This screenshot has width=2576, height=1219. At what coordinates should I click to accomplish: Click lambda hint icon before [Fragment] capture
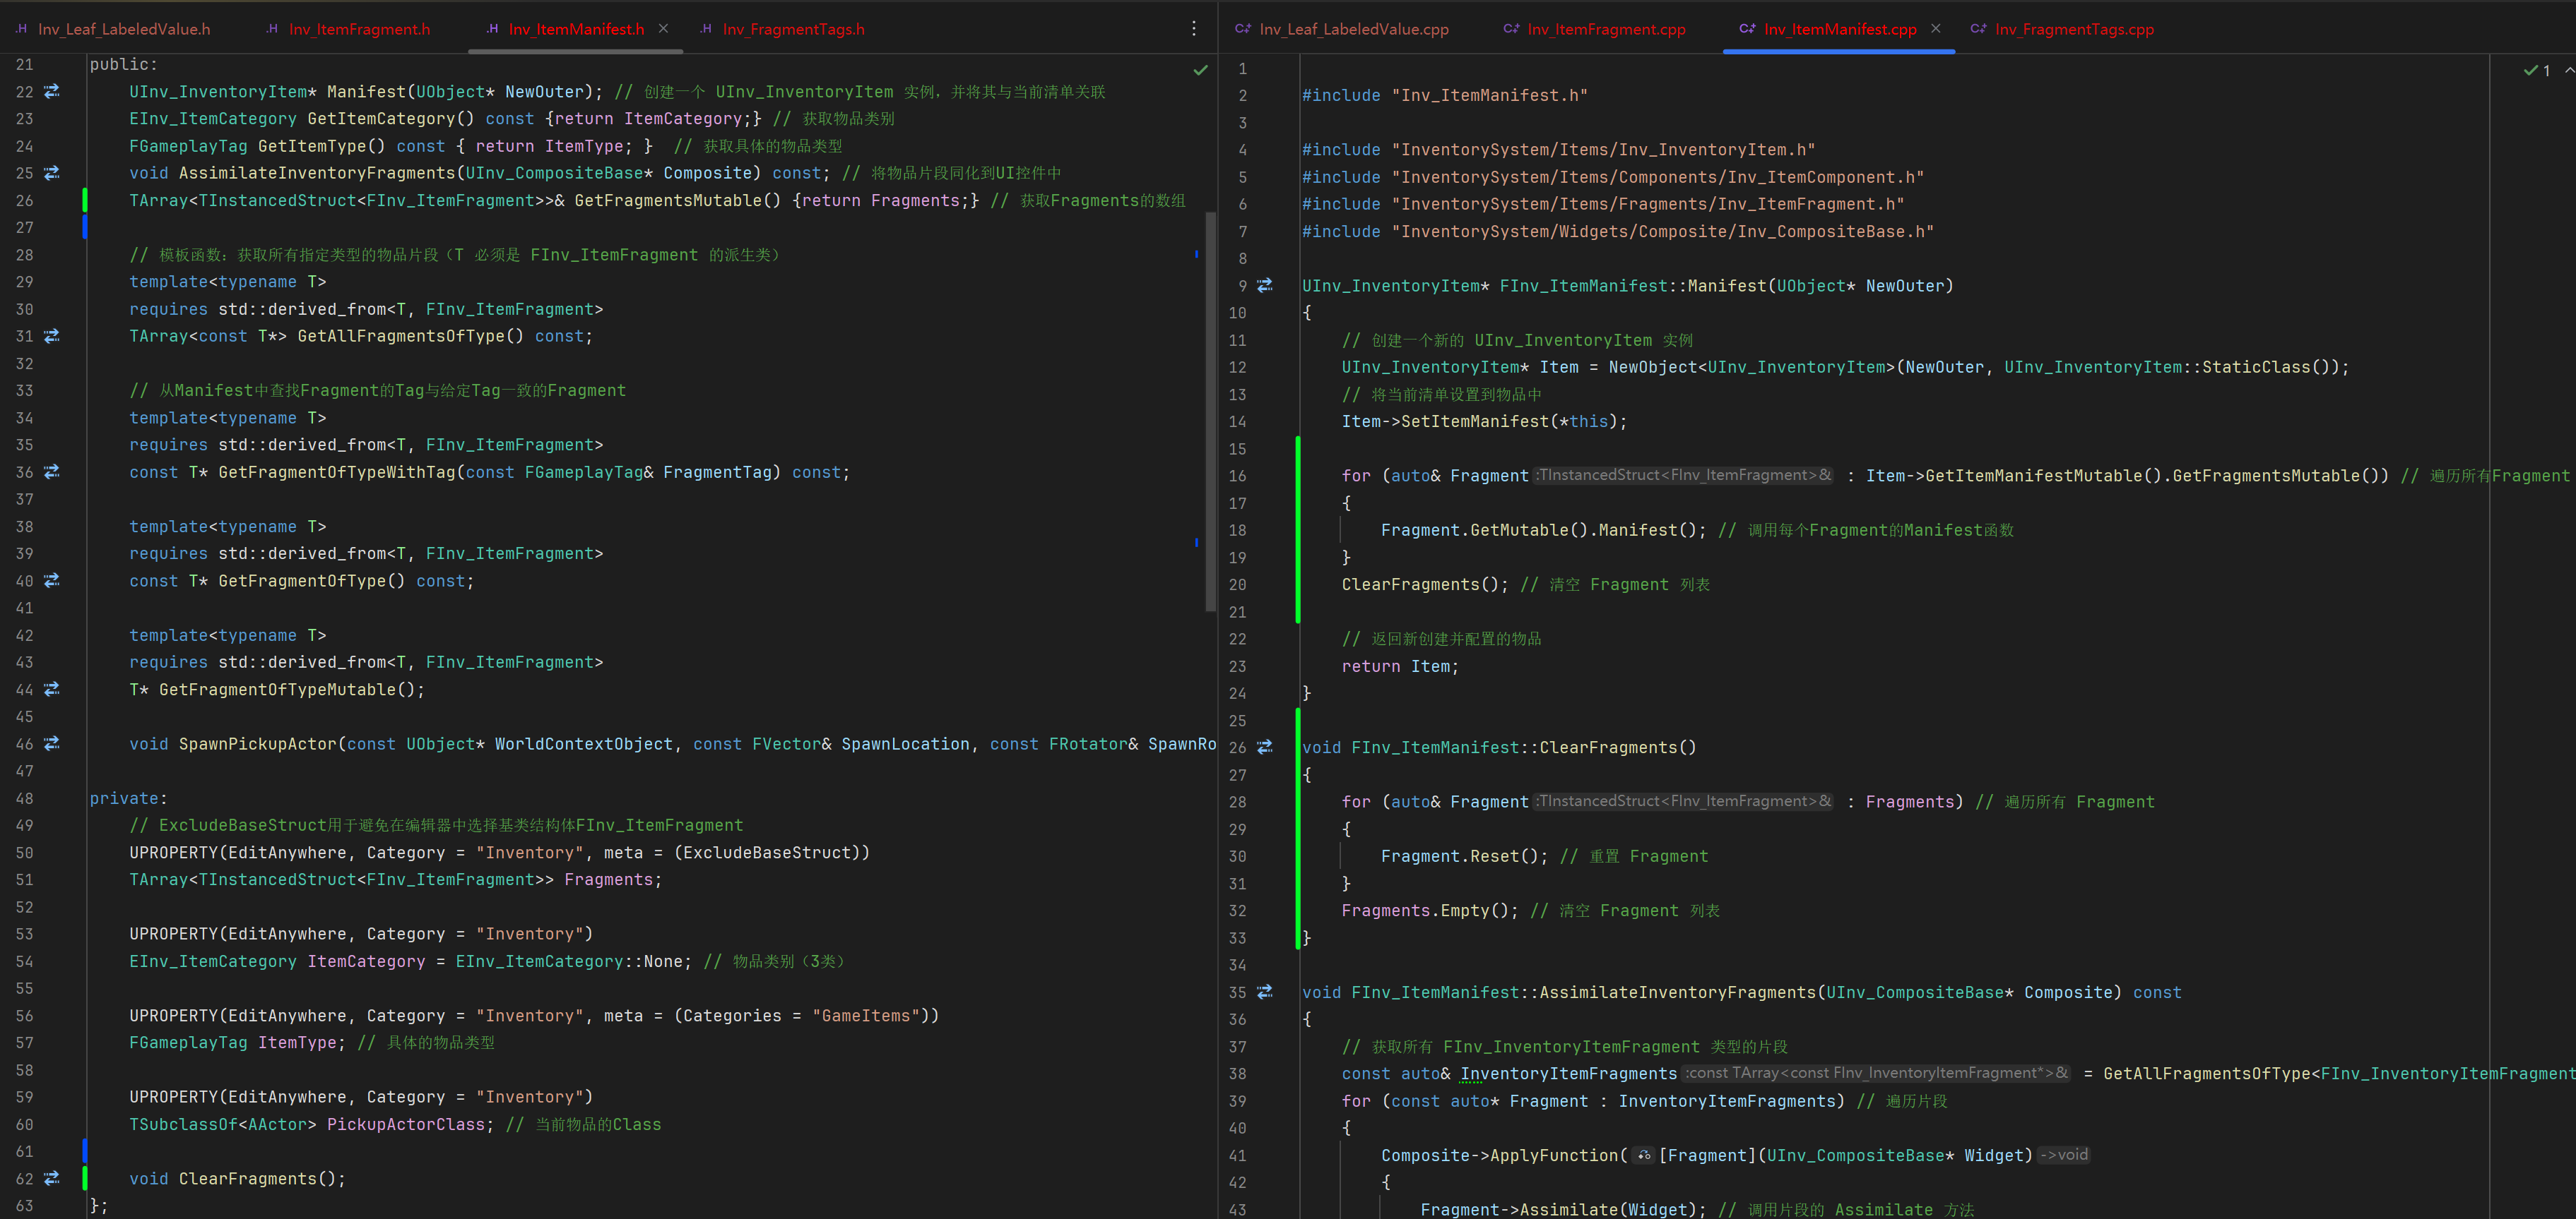pos(1643,1155)
